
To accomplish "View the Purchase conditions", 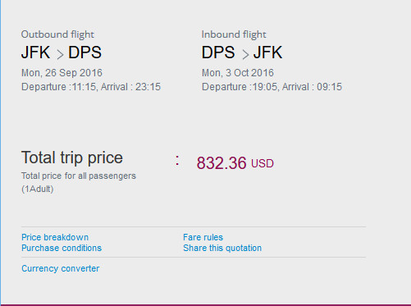I will click(62, 248).
